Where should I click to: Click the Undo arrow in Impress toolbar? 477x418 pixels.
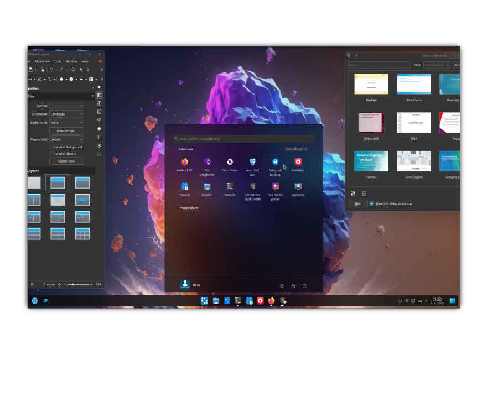coord(51,70)
